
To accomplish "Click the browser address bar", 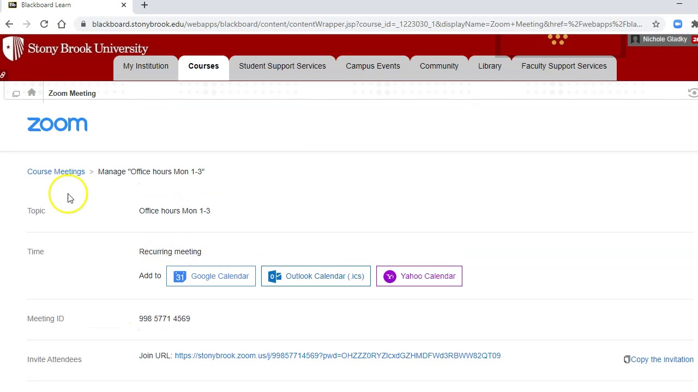I will point(366,24).
